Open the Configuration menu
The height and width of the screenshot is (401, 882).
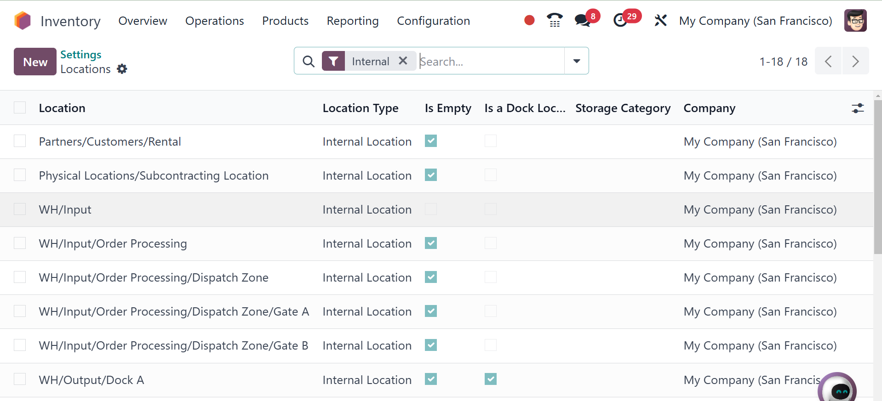(x=433, y=21)
